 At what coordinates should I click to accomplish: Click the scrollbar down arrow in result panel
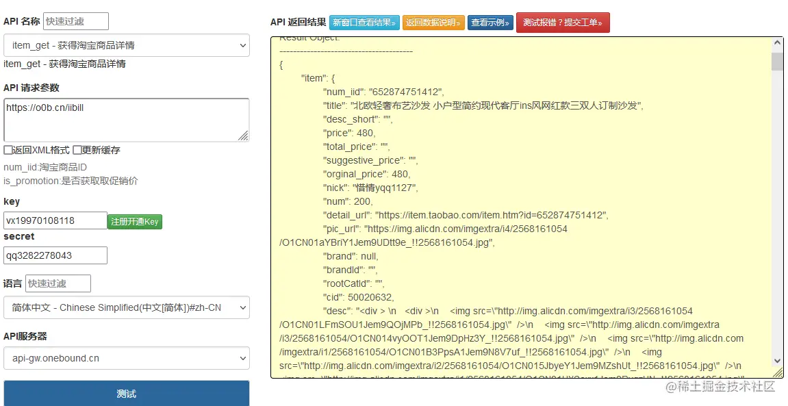(x=778, y=360)
